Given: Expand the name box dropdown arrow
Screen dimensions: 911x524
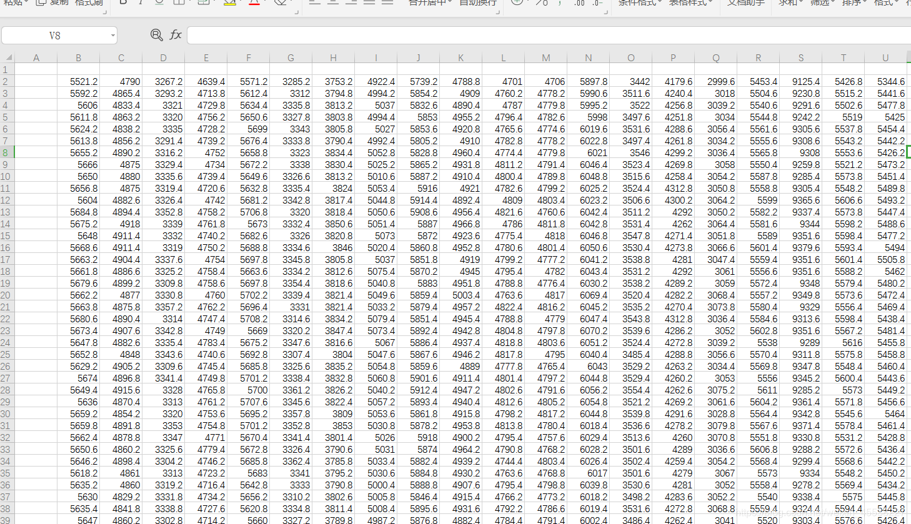Looking at the screenshot, I should (x=113, y=36).
